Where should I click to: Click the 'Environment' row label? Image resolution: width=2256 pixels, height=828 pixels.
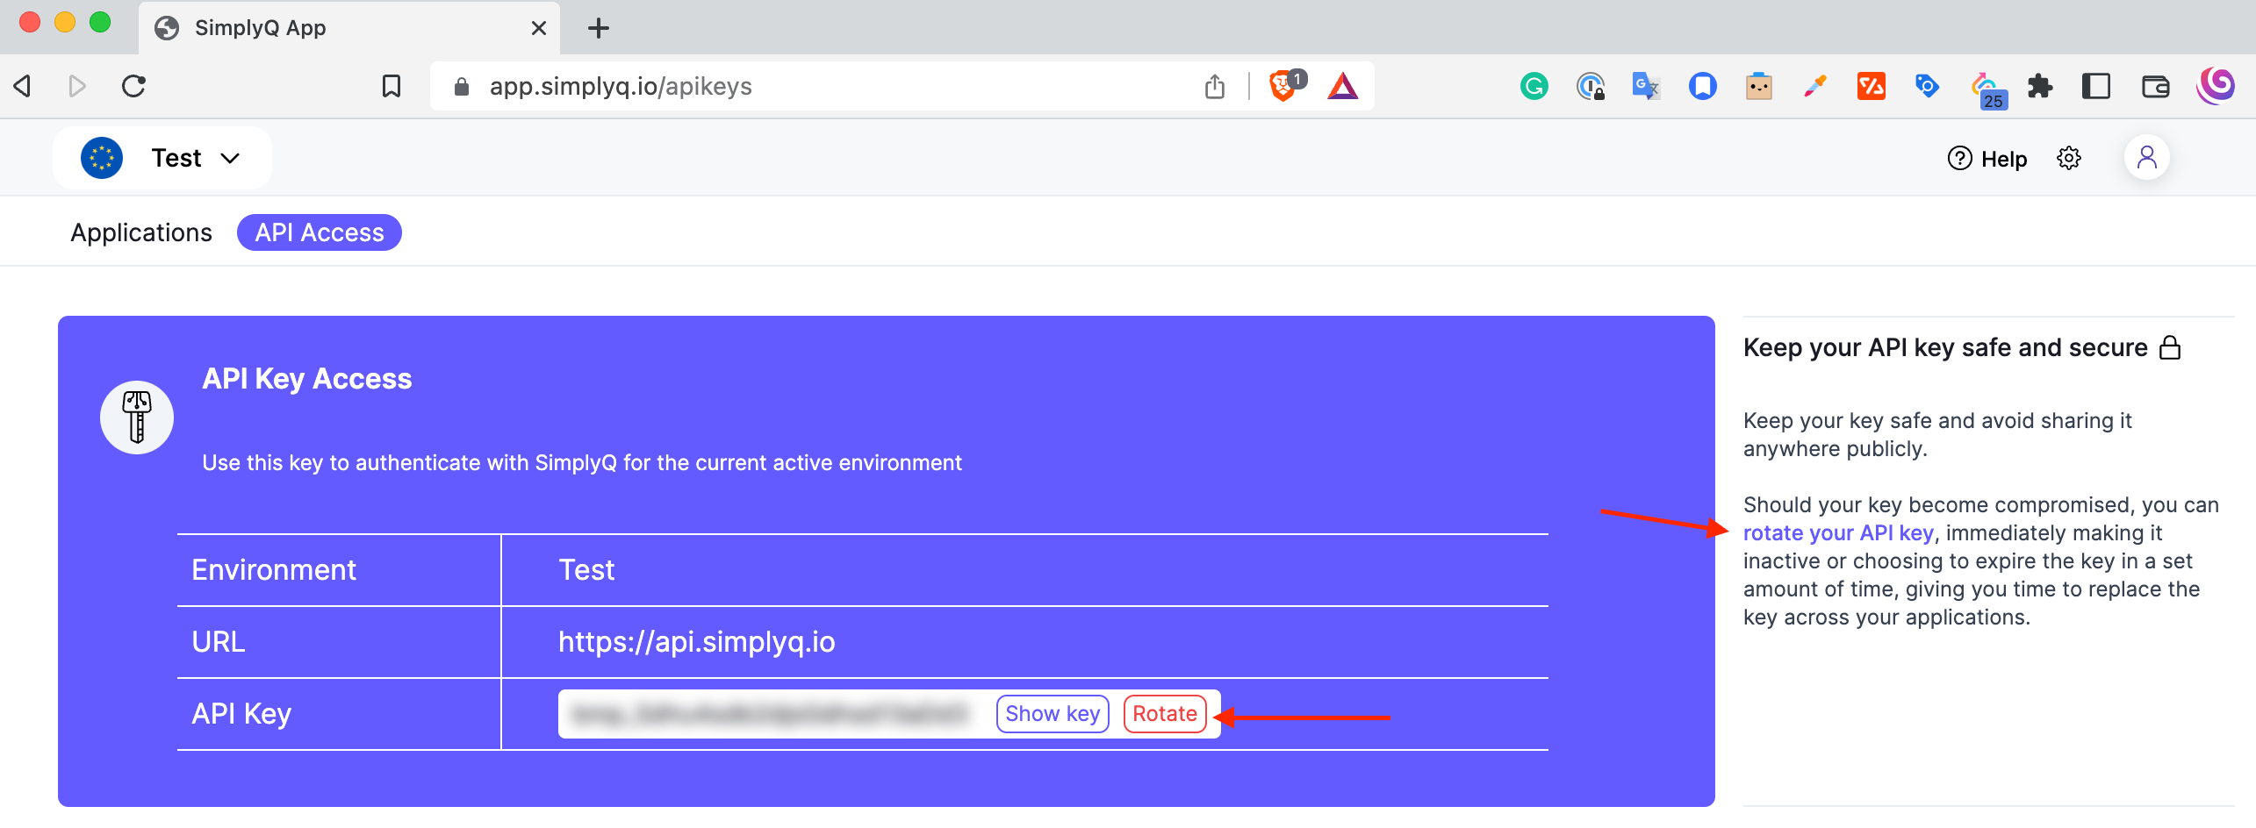[274, 570]
